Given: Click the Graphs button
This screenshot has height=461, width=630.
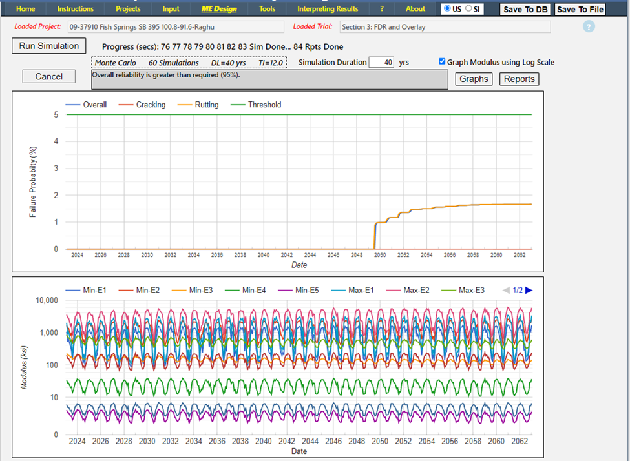Looking at the screenshot, I should click(x=474, y=79).
